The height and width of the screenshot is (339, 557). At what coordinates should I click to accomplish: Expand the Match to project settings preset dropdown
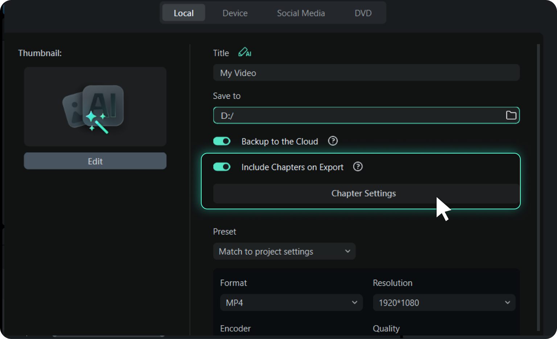284,251
